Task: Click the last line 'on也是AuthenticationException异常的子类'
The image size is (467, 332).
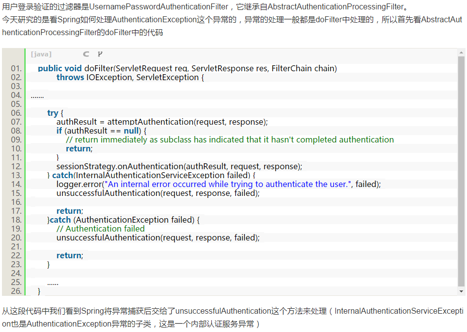Action: (131, 324)
